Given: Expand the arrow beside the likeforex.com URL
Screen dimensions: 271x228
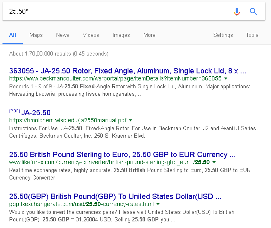Looking at the screenshot, I should click(214, 163).
